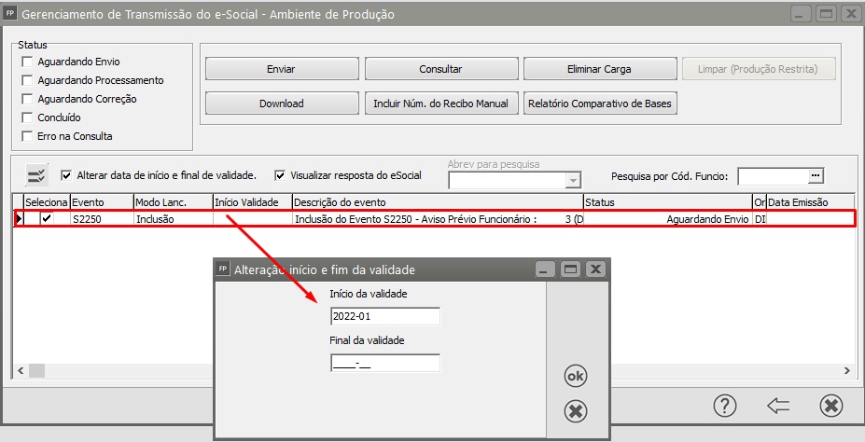The height and width of the screenshot is (442, 865).
Task: Click the horizontal scrollbar left arrow
Action: coord(21,371)
